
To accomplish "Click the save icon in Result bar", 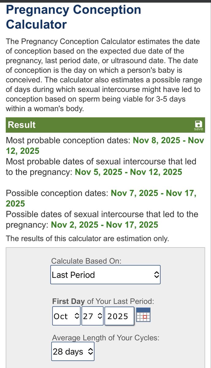I will pos(198,125).
